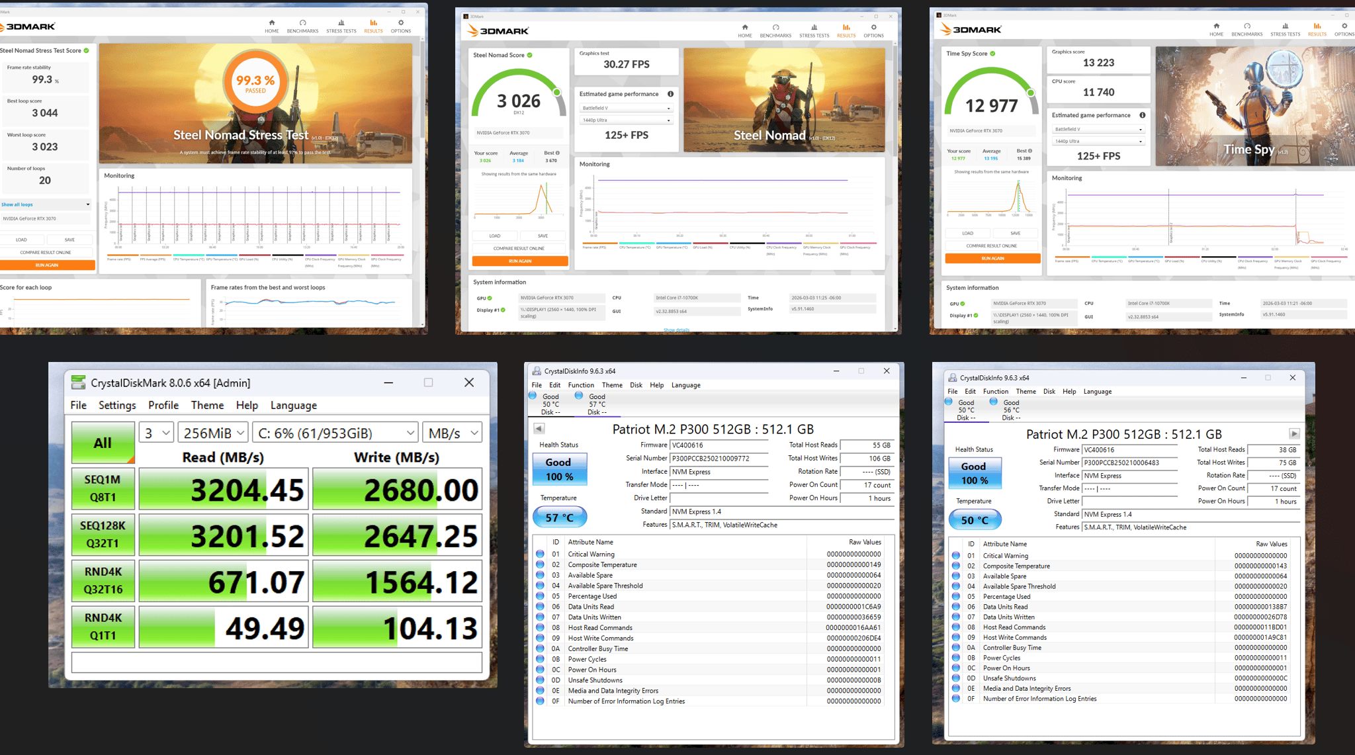Click RUN AGAIN in the Time Spy window
Viewport: 1355px width, 755px height.
(x=992, y=259)
